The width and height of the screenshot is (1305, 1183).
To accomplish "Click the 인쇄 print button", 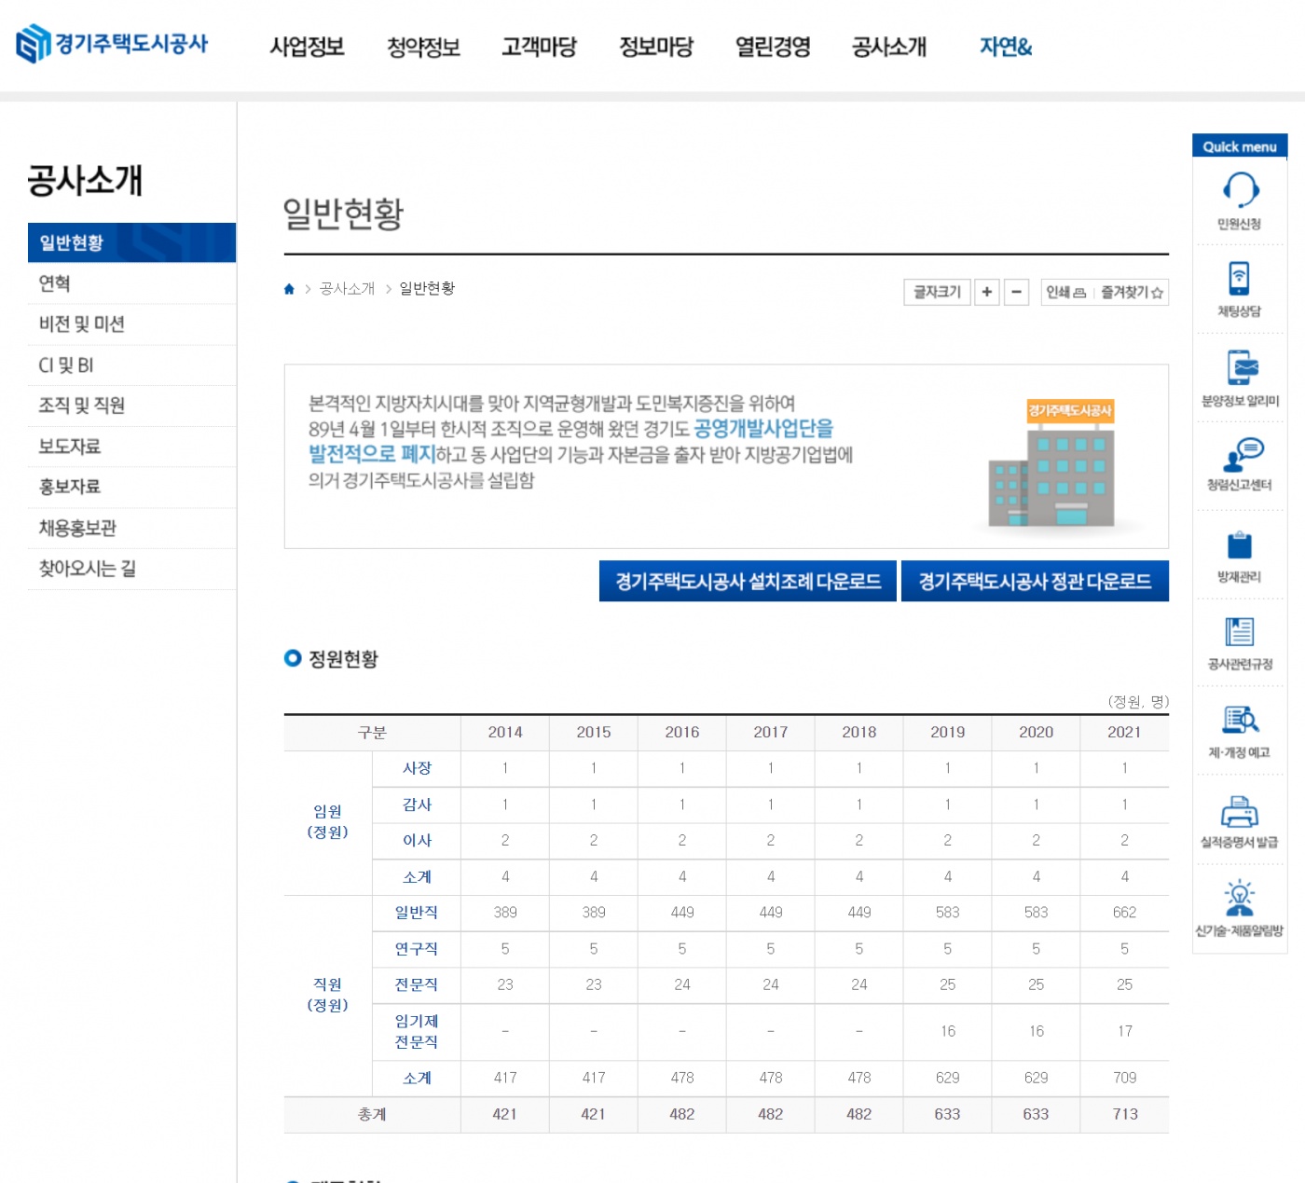I will pos(1065,292).
